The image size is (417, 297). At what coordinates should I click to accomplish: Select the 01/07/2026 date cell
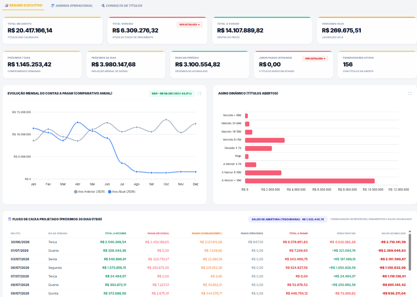(20, 251)
